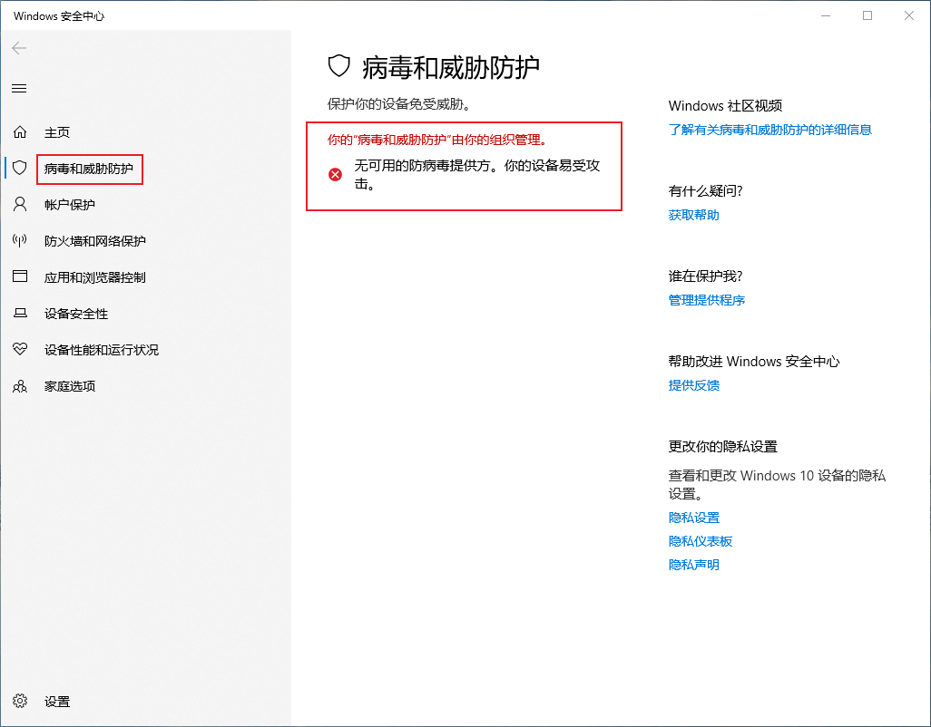Screen dimensions: 931x727
Task: Open the 隐私仪表板 link
Action: click(700, 541)
